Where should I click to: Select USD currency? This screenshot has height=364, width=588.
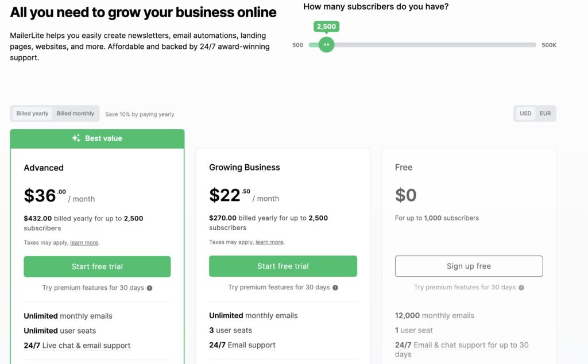tap(525, 113)
